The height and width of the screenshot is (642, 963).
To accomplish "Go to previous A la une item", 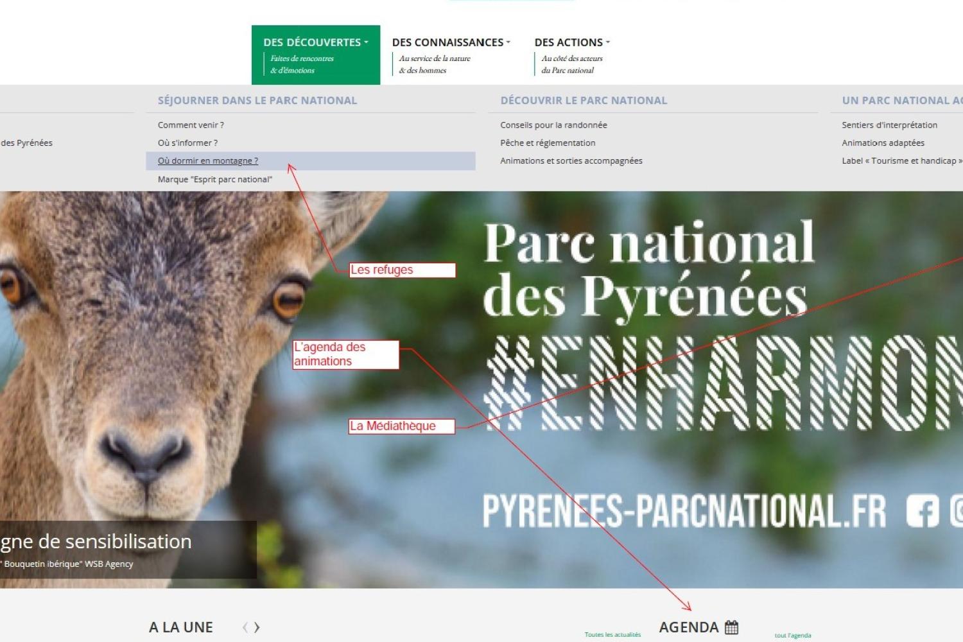I will pos(245,628).
